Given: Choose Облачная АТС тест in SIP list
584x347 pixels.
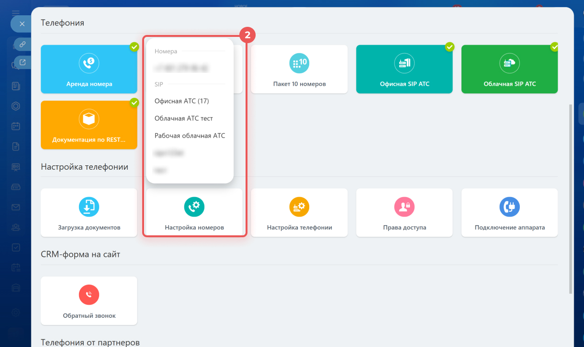Looking at the screenshot, I should point(183,118).
